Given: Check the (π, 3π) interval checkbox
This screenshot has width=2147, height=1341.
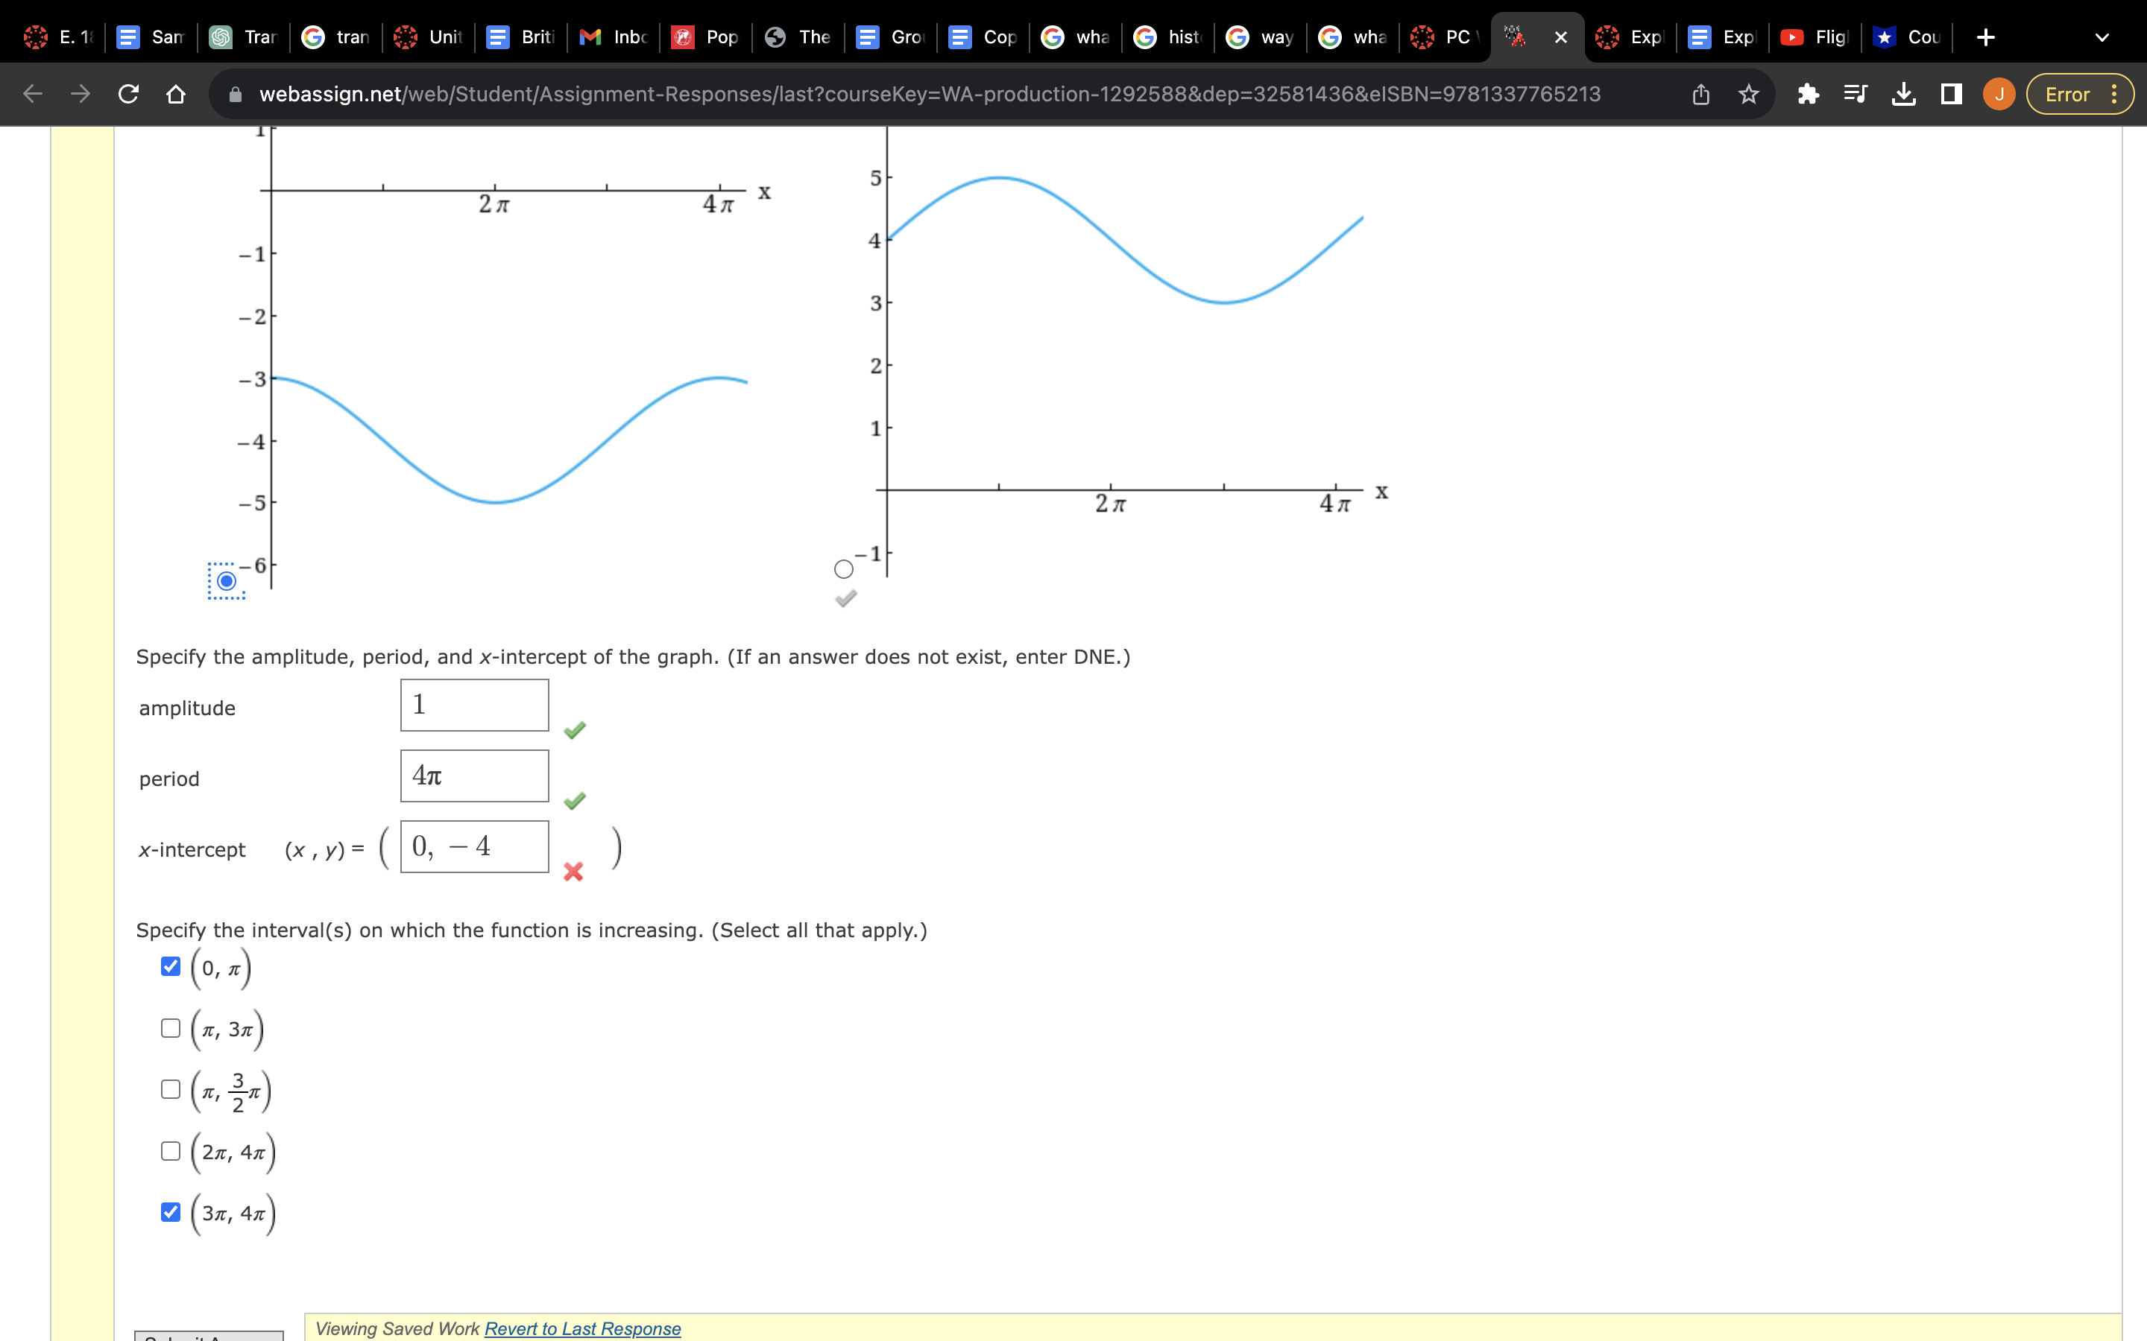Looking at the screenshot, I should point(170,1028).
